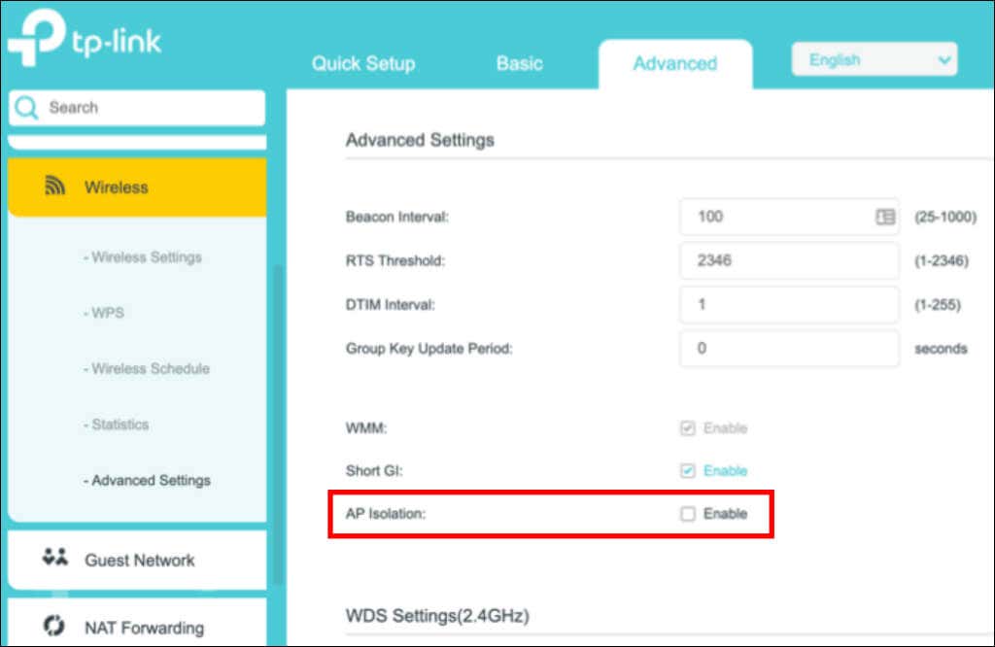Switch to the Quick Setup tab
This screenshot has width=995, height=647.
363,64
